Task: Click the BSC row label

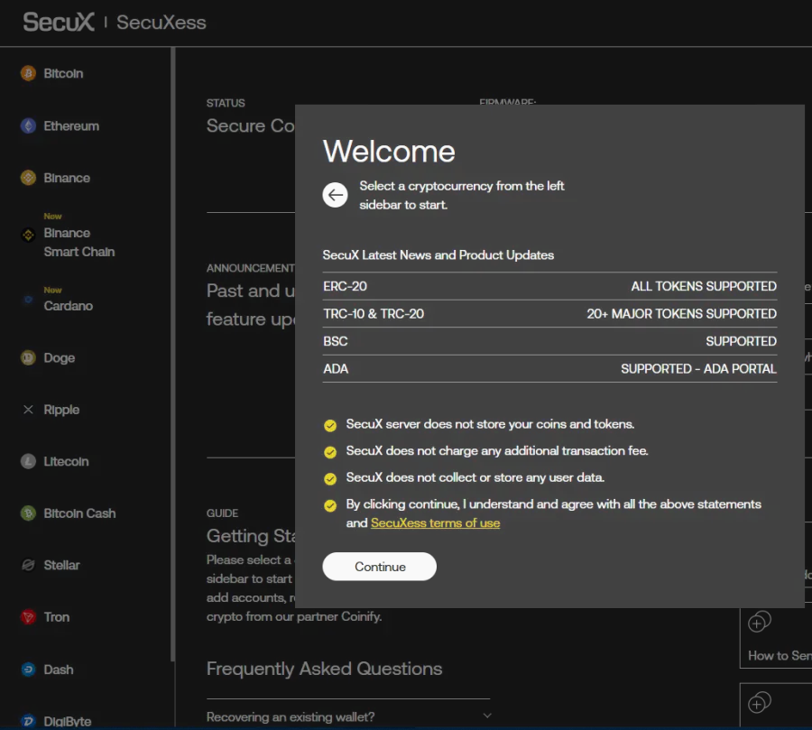Action: coord(335,341)
